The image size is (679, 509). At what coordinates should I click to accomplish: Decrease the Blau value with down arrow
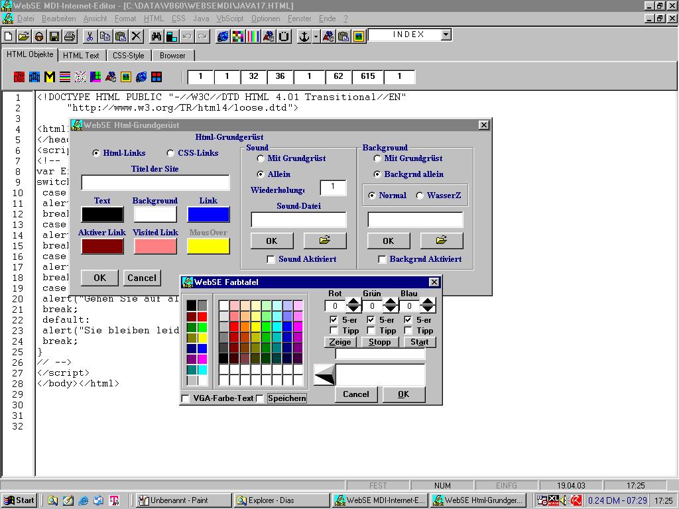(x=428, y=309)
